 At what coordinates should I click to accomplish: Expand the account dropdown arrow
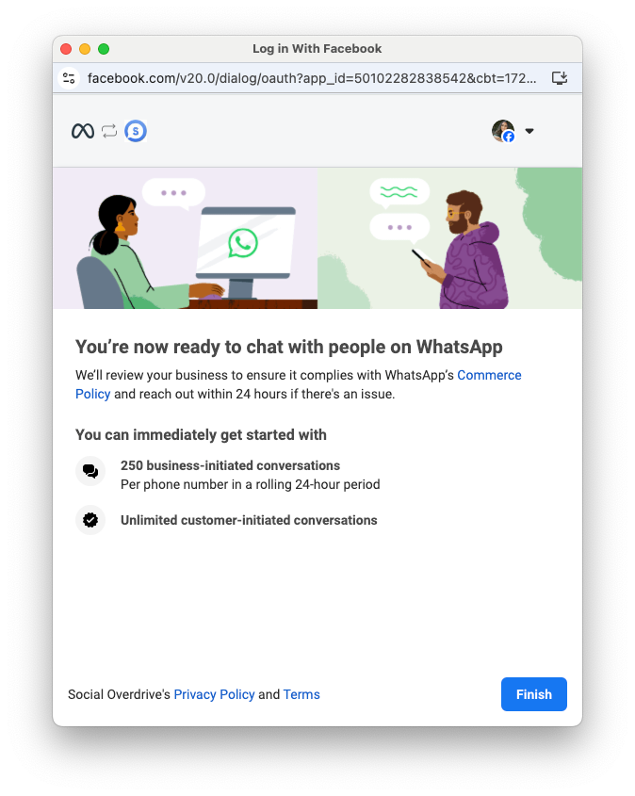[x=529, y=131]
